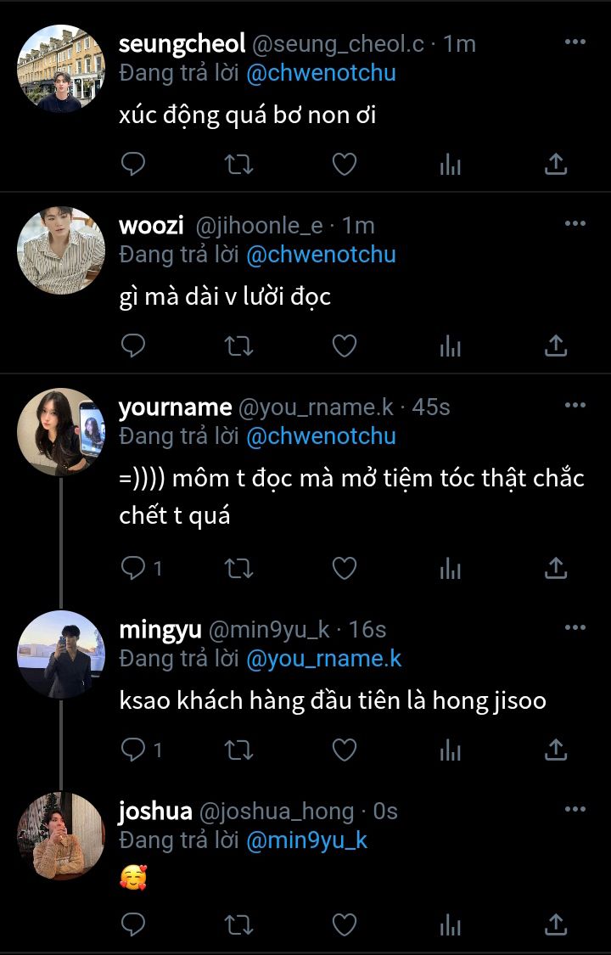View analytics for woozi's tweet
Viewport: 611px width, 955px height.
tap(450, 345)
